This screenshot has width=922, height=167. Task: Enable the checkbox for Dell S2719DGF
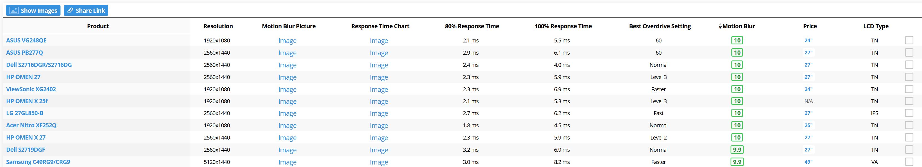coord(909,150)
